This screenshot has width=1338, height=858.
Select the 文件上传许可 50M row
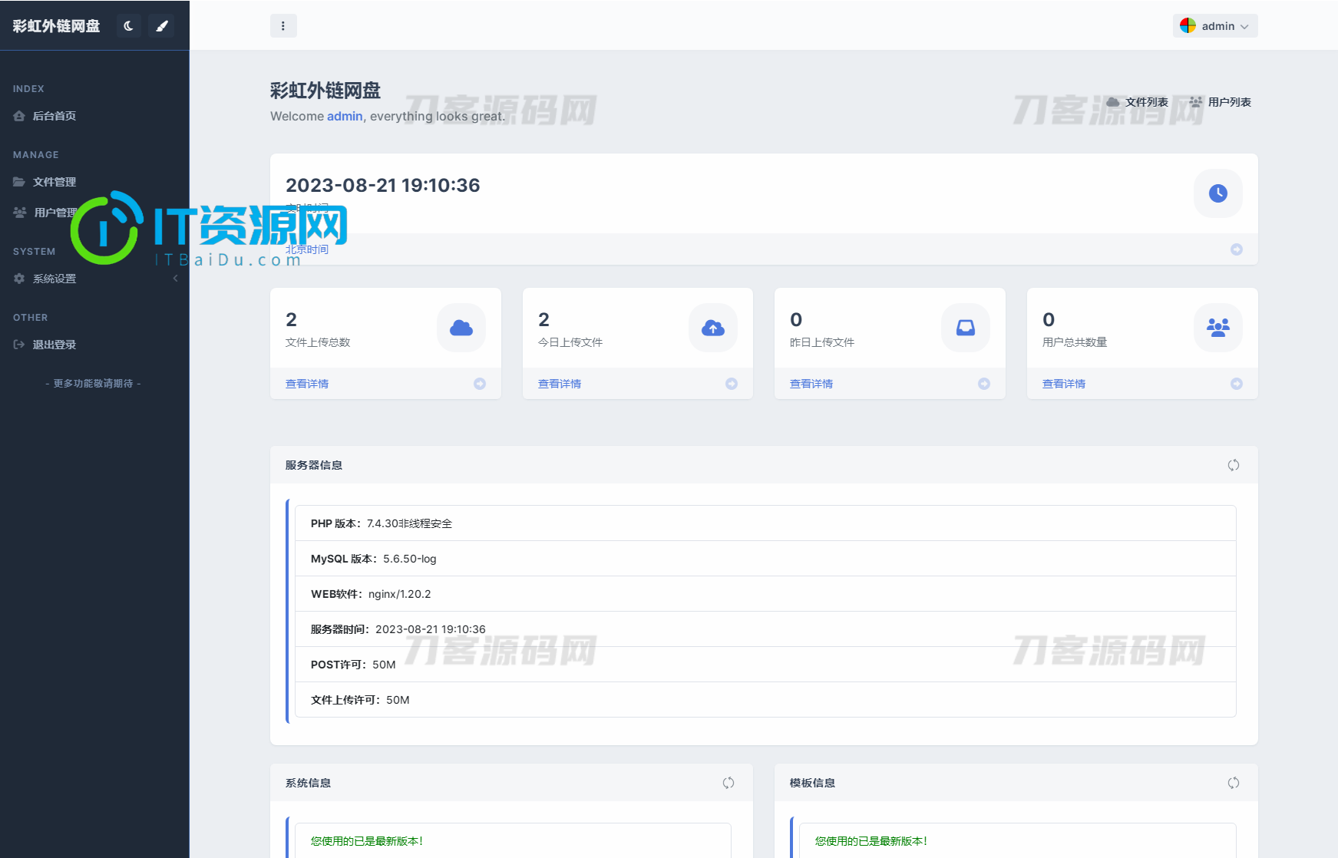pyautogui.click(x=765, y=700)
